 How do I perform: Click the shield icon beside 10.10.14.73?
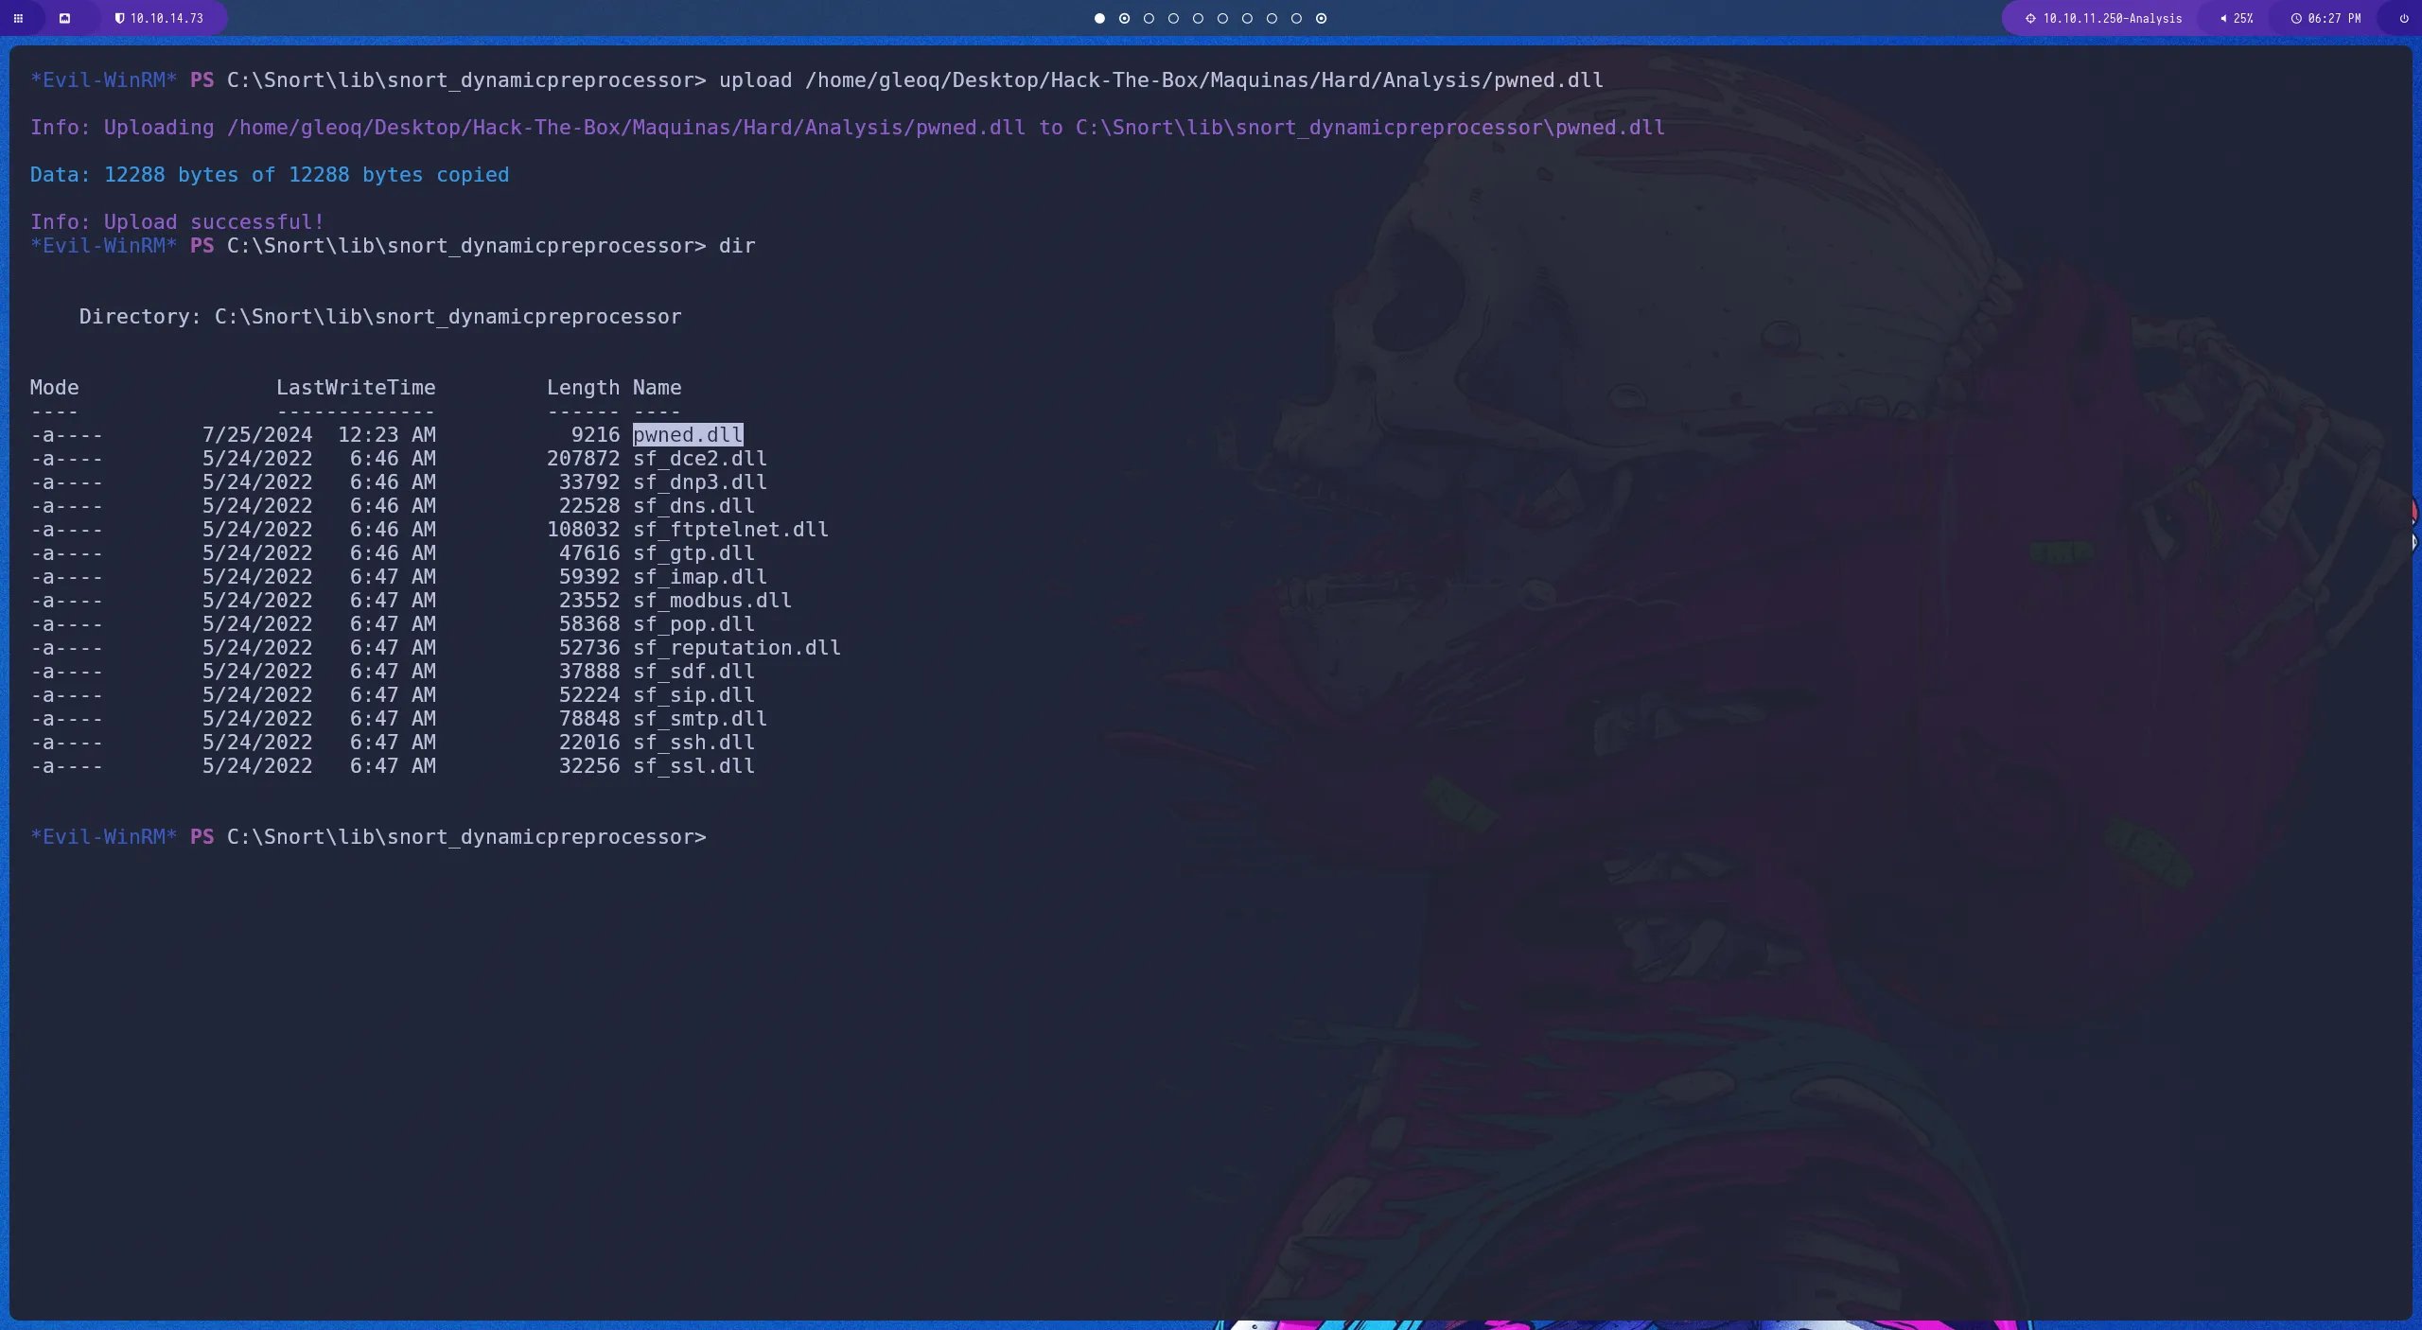120,18
